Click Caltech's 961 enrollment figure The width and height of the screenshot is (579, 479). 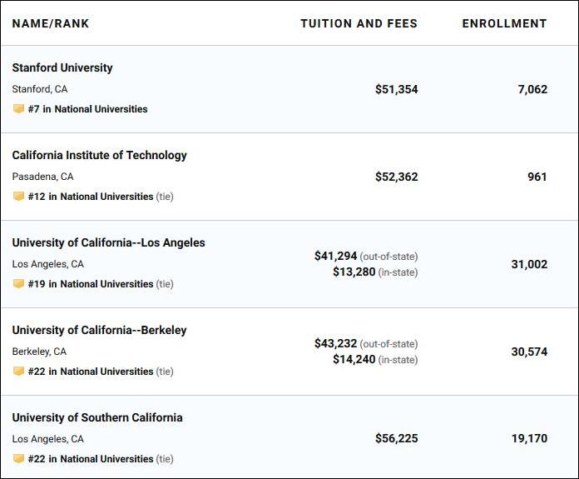pos(537,177)
